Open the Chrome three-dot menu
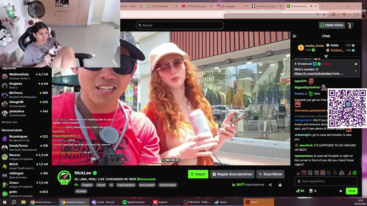 tap(358, 14)
